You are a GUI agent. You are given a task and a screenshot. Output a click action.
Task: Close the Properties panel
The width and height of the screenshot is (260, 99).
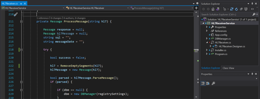click(x=256, y=74)
